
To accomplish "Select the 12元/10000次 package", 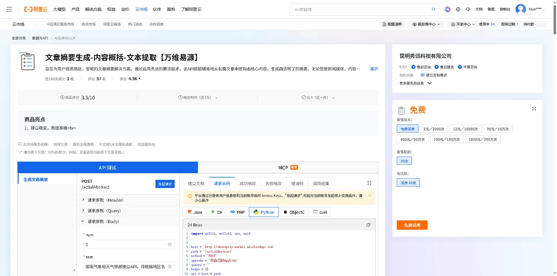I will point(465,129).
